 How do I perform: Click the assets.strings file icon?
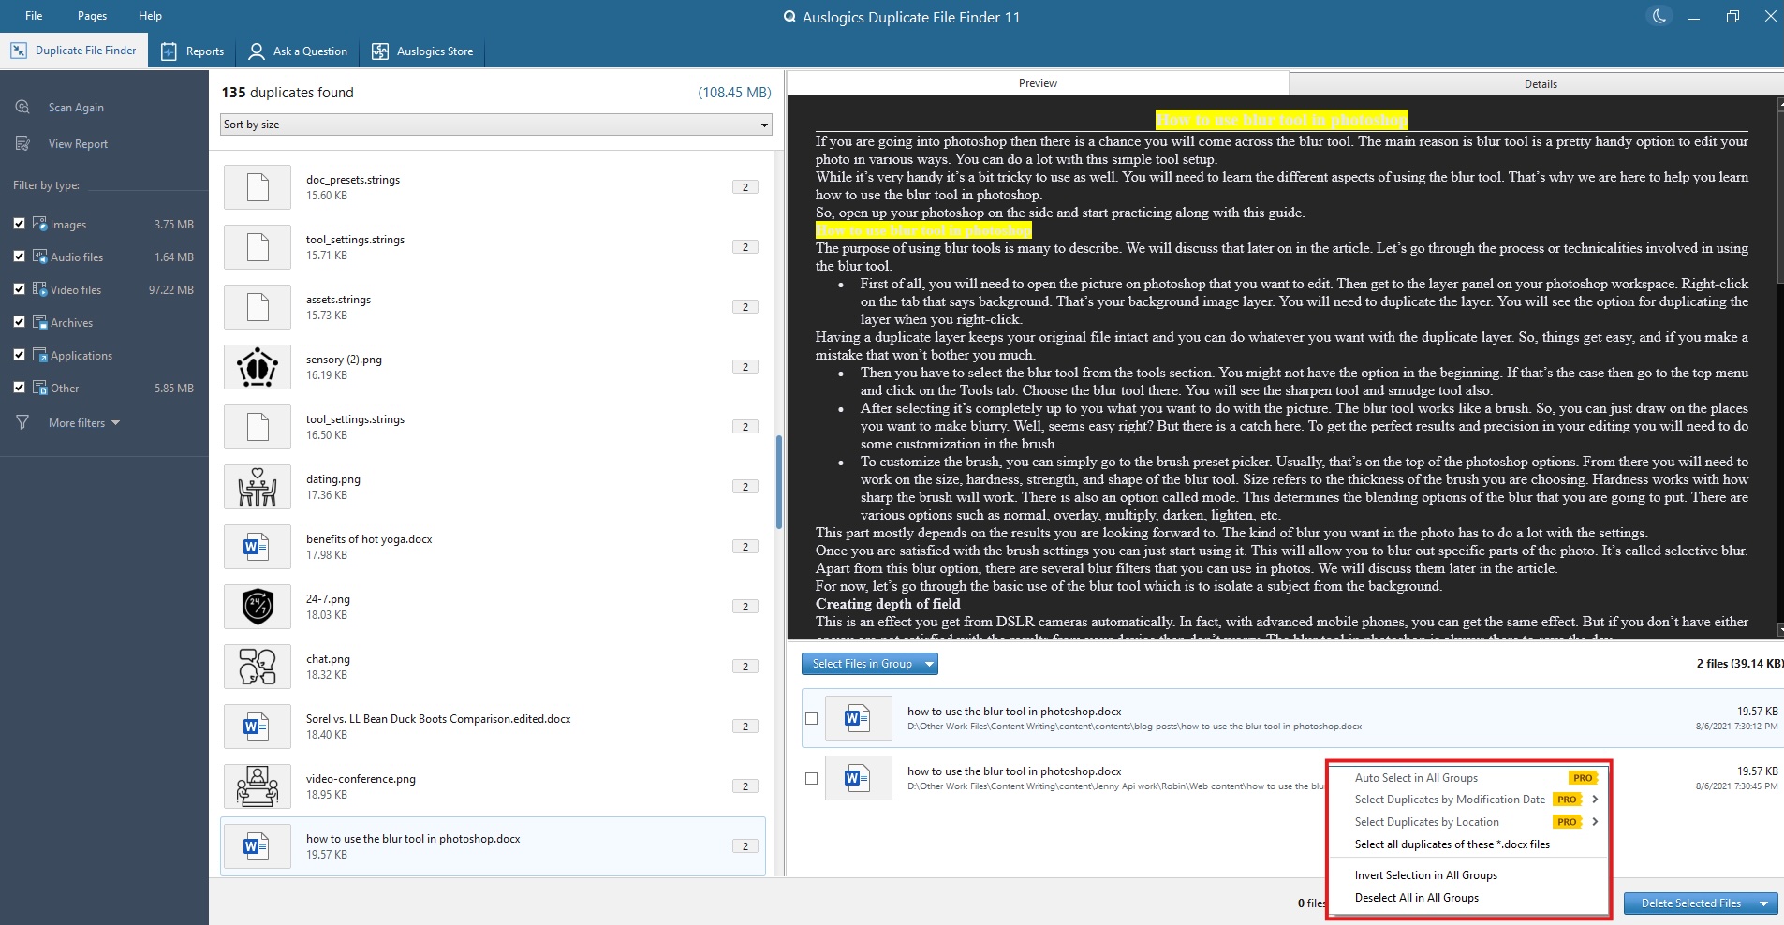pos(258,307)
